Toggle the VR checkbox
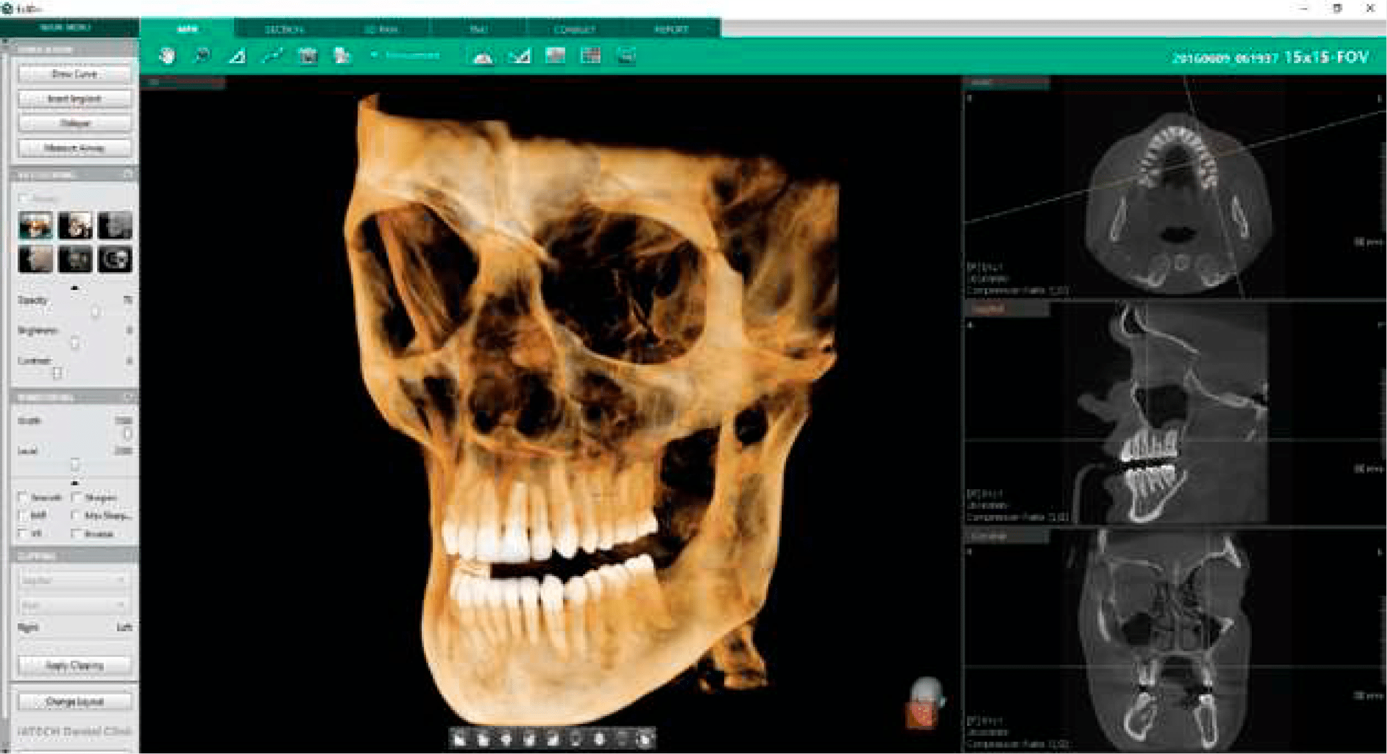 [x=23, y=533]
